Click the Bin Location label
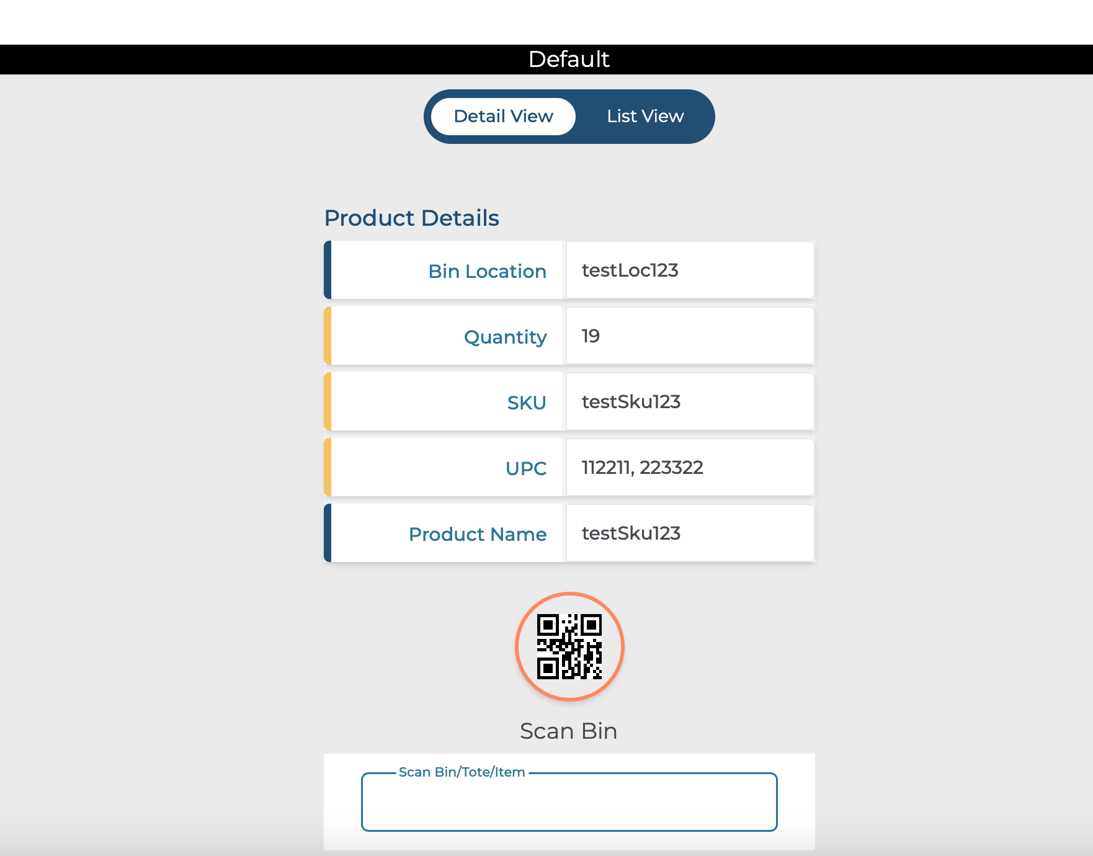This screenshot has width=1093, height=856. click(x=487, y=271)
